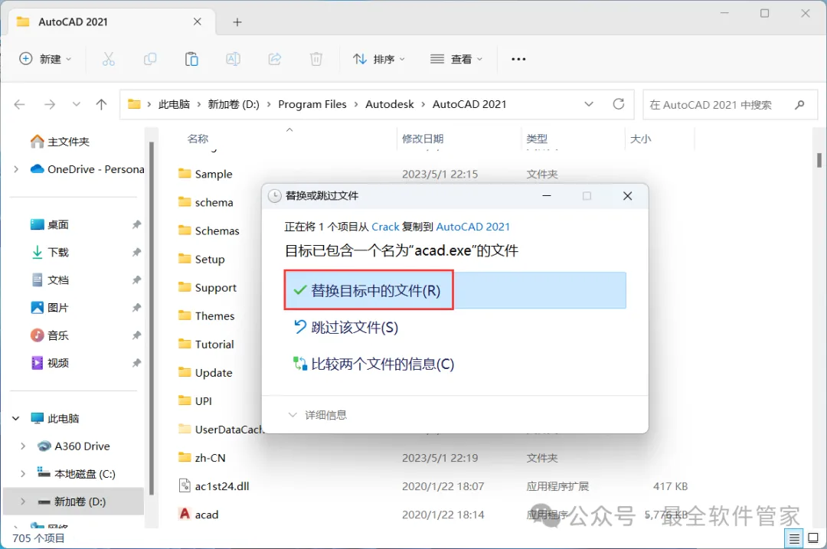Click the search magnifier icon
827x549 pixels.
click(799, 104)
